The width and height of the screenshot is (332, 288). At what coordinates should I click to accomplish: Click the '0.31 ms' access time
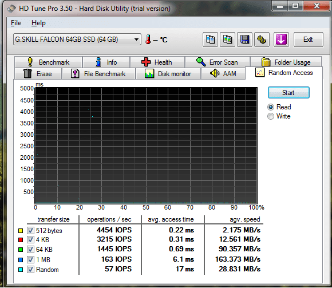point(181,239)
